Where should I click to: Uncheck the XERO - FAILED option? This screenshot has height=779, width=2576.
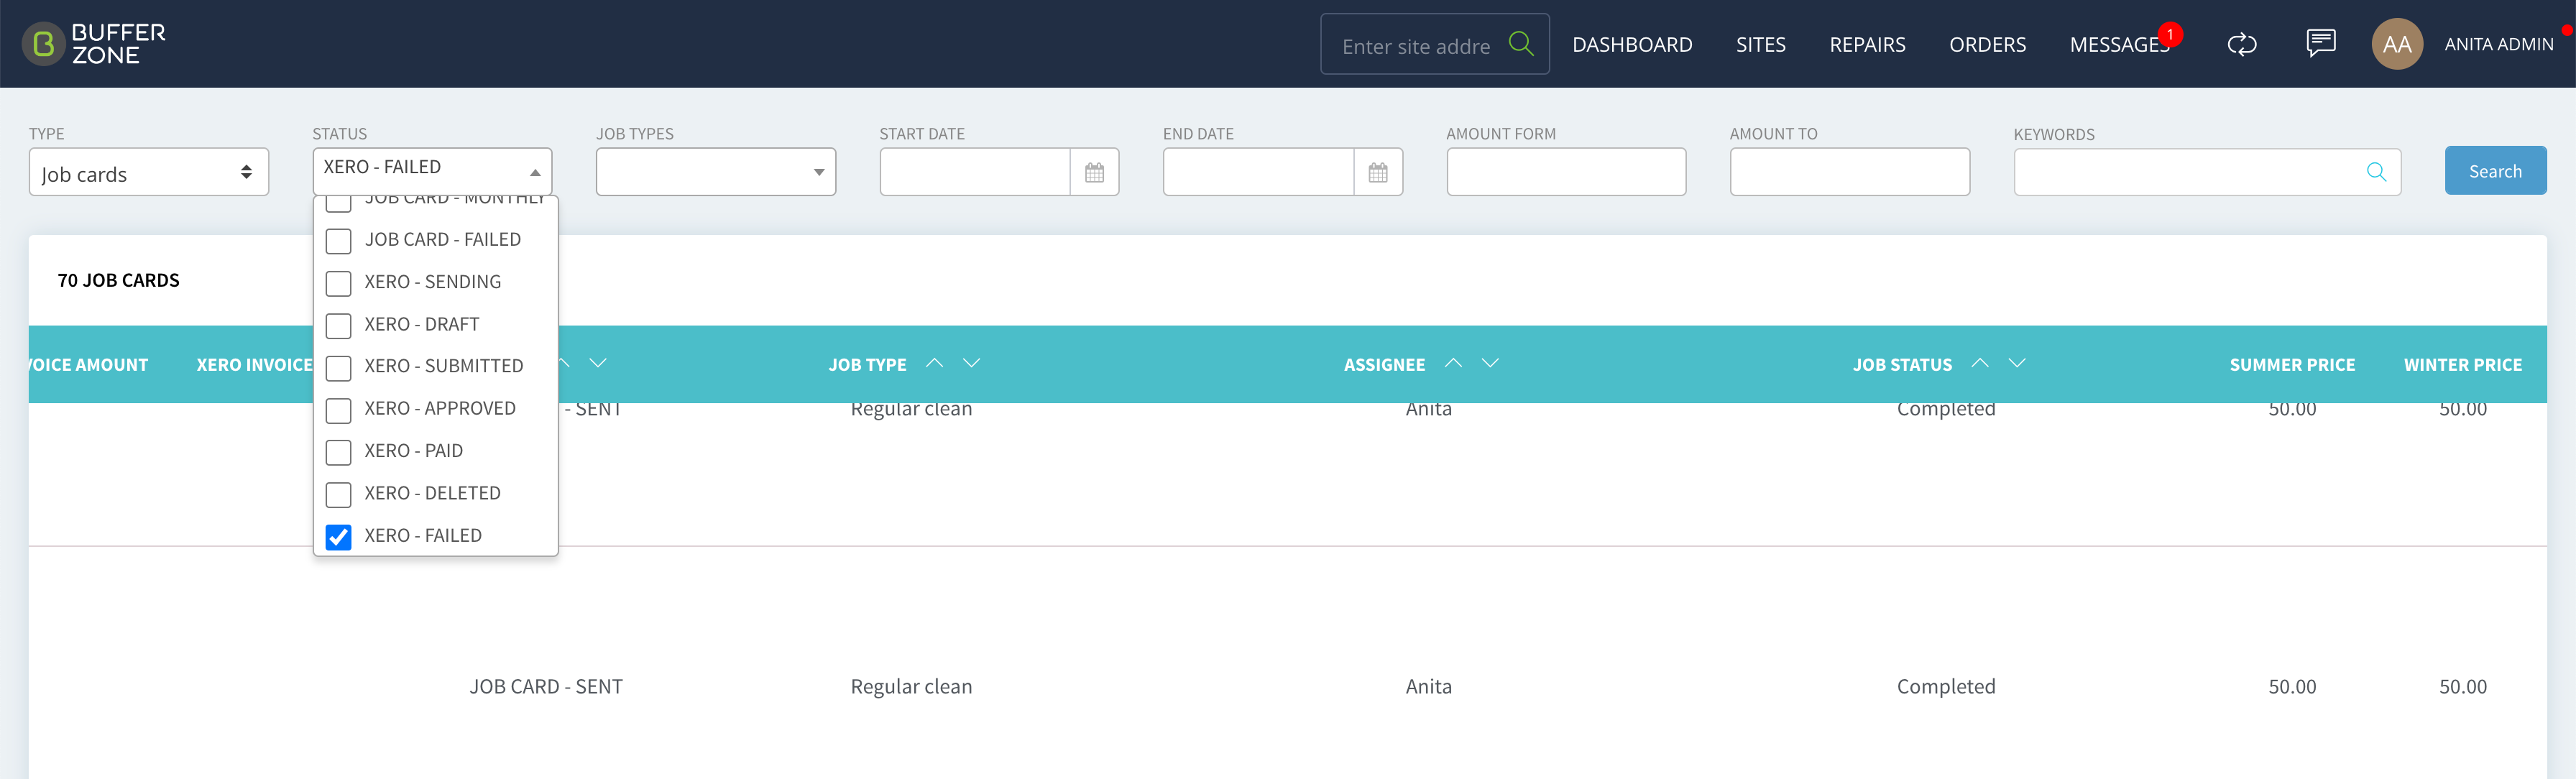[338, 537]
